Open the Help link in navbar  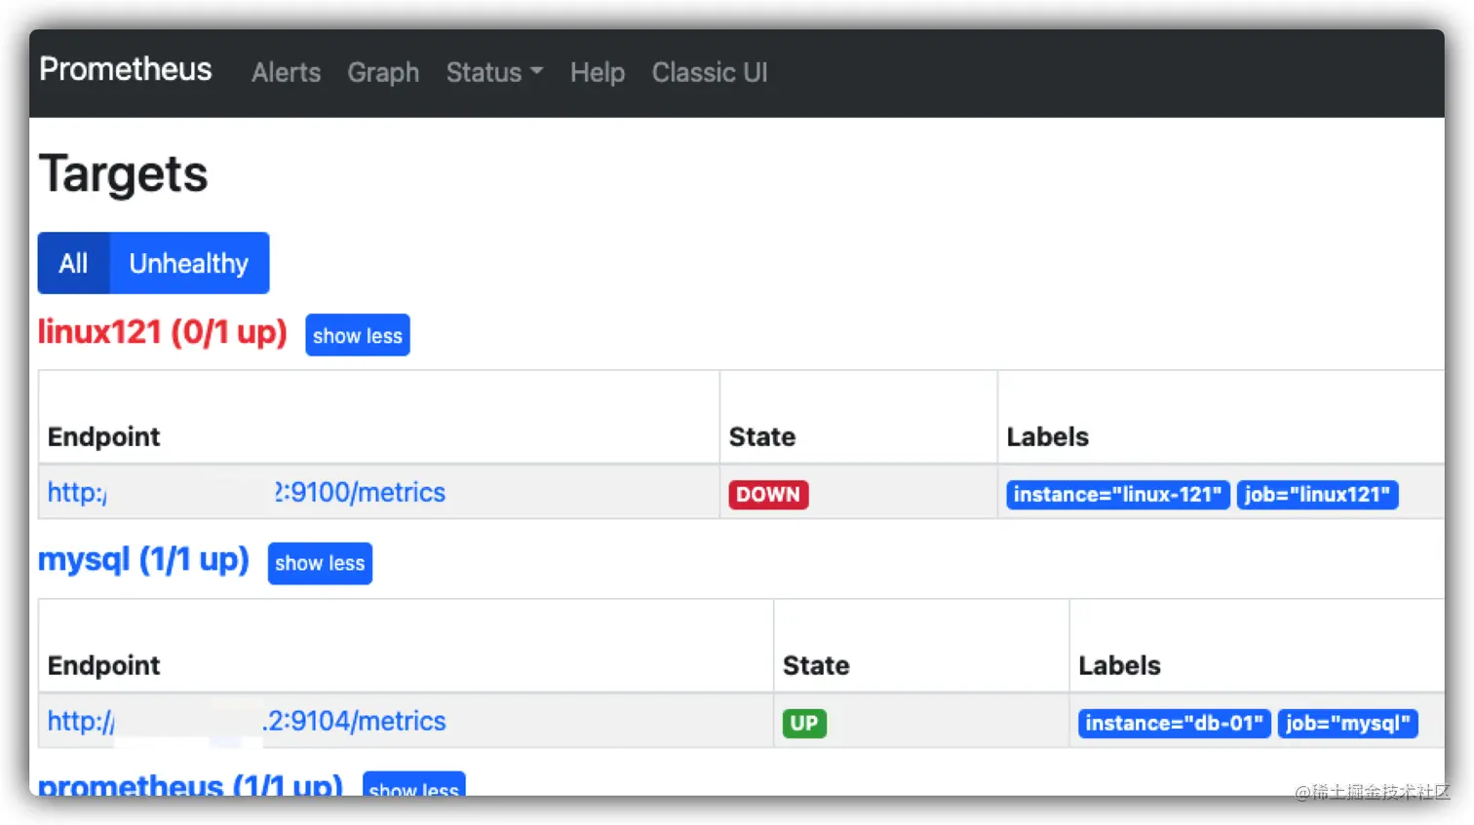[x=598, y=72]
